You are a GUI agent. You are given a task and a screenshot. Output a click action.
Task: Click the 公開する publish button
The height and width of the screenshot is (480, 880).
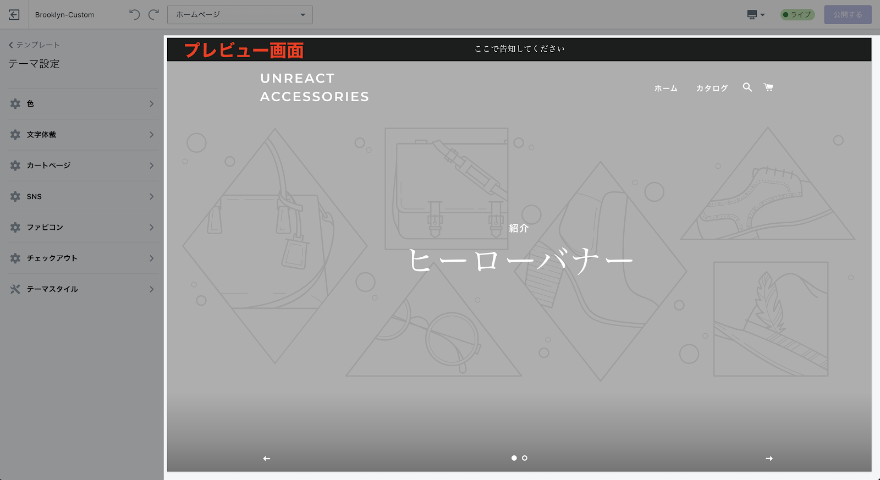click(x=848, y=15)
